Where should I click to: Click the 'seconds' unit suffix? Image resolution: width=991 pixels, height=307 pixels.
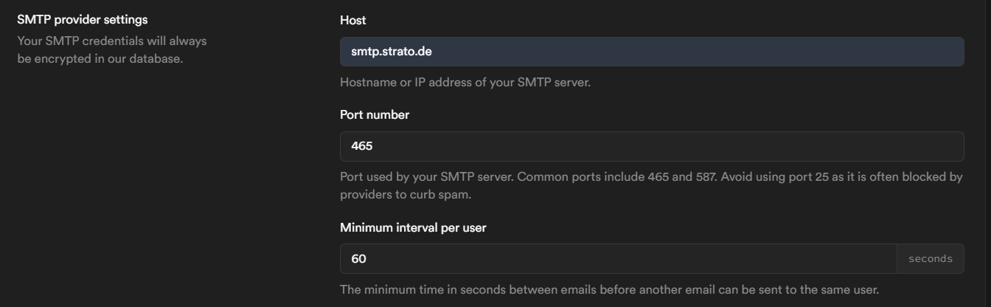pyautogui.click(x=930, y=258)
